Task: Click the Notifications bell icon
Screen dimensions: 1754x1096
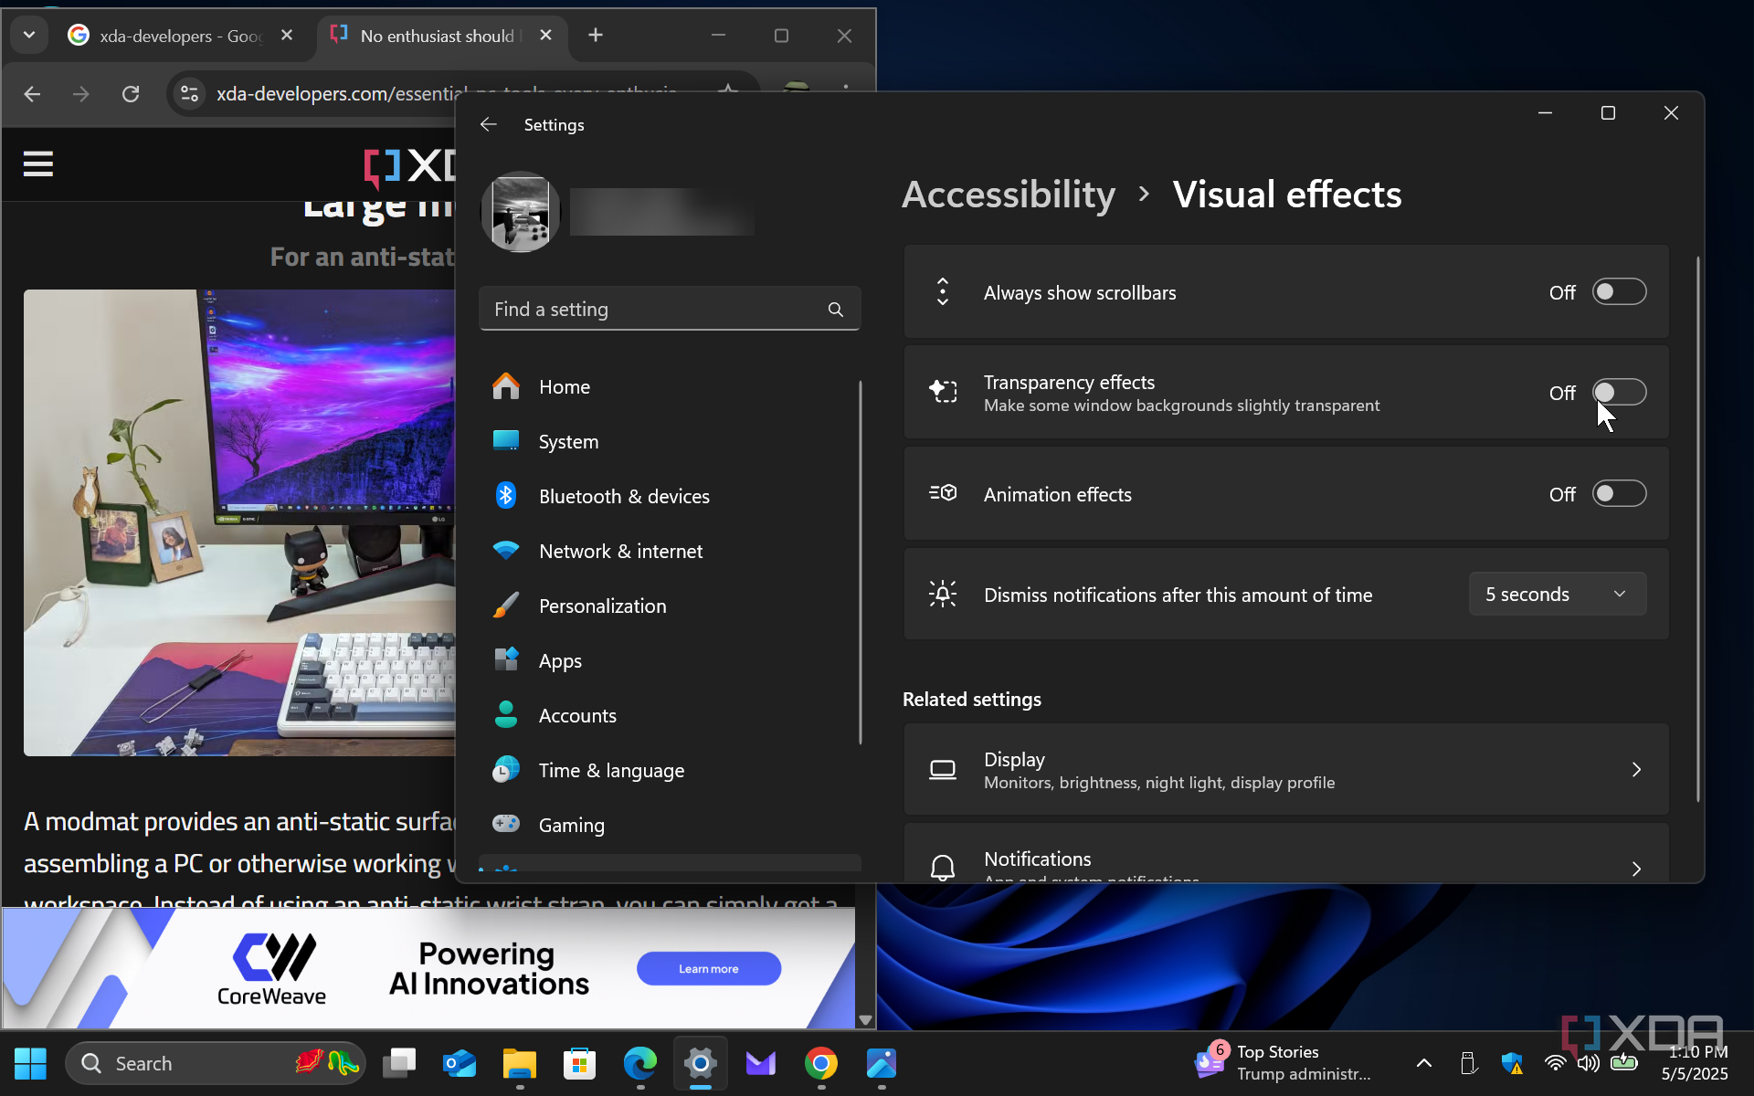Action: (943, 868)
